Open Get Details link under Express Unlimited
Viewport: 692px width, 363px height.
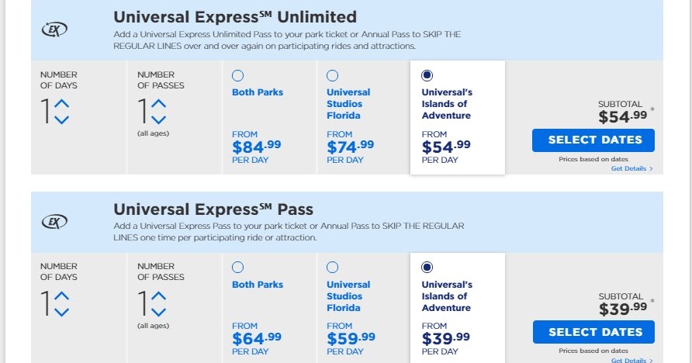[x=631, y=168]
